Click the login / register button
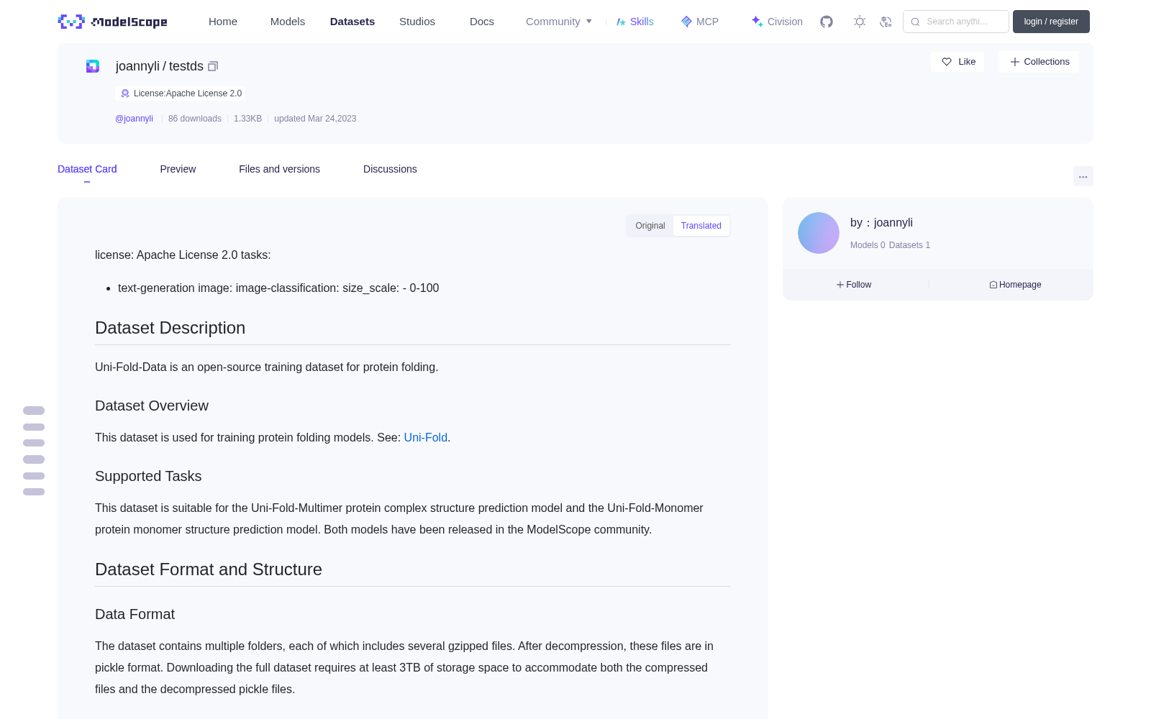 pos(1051,22)
